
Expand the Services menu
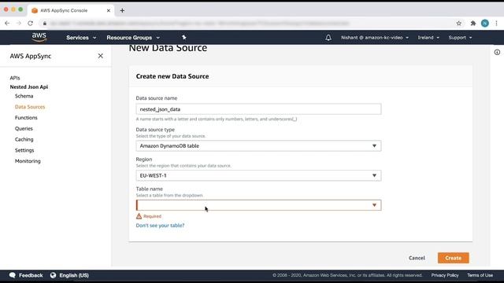(81, 38)
